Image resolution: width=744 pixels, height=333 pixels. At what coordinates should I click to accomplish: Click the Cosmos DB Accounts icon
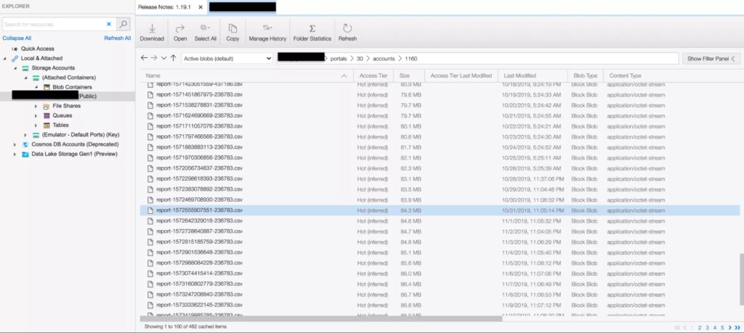point(25,144)
